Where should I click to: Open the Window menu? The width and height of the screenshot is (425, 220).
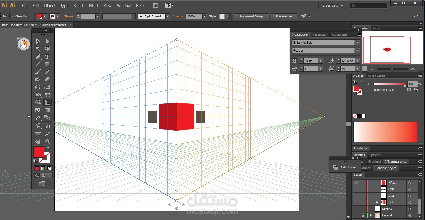click(124, 6)
